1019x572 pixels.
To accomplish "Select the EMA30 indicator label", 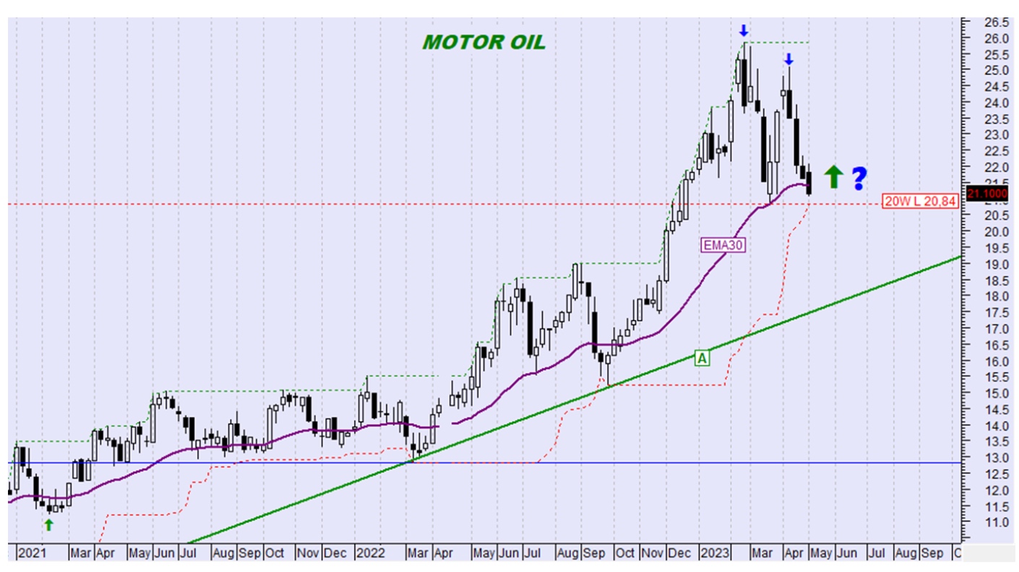I will pyautogui.click(x=723, y=246).
